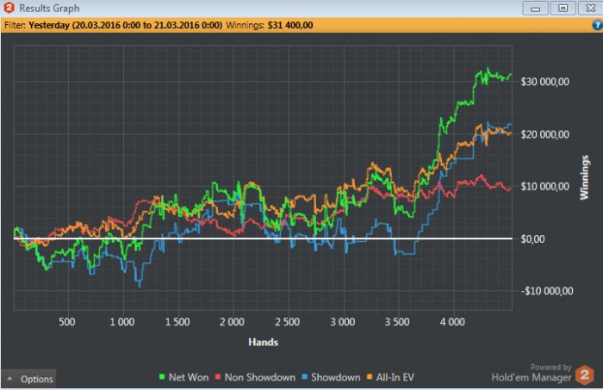603x390 pixels.
Task: Click the 3 500 hands axis label
Action: [x=397, y=322]
